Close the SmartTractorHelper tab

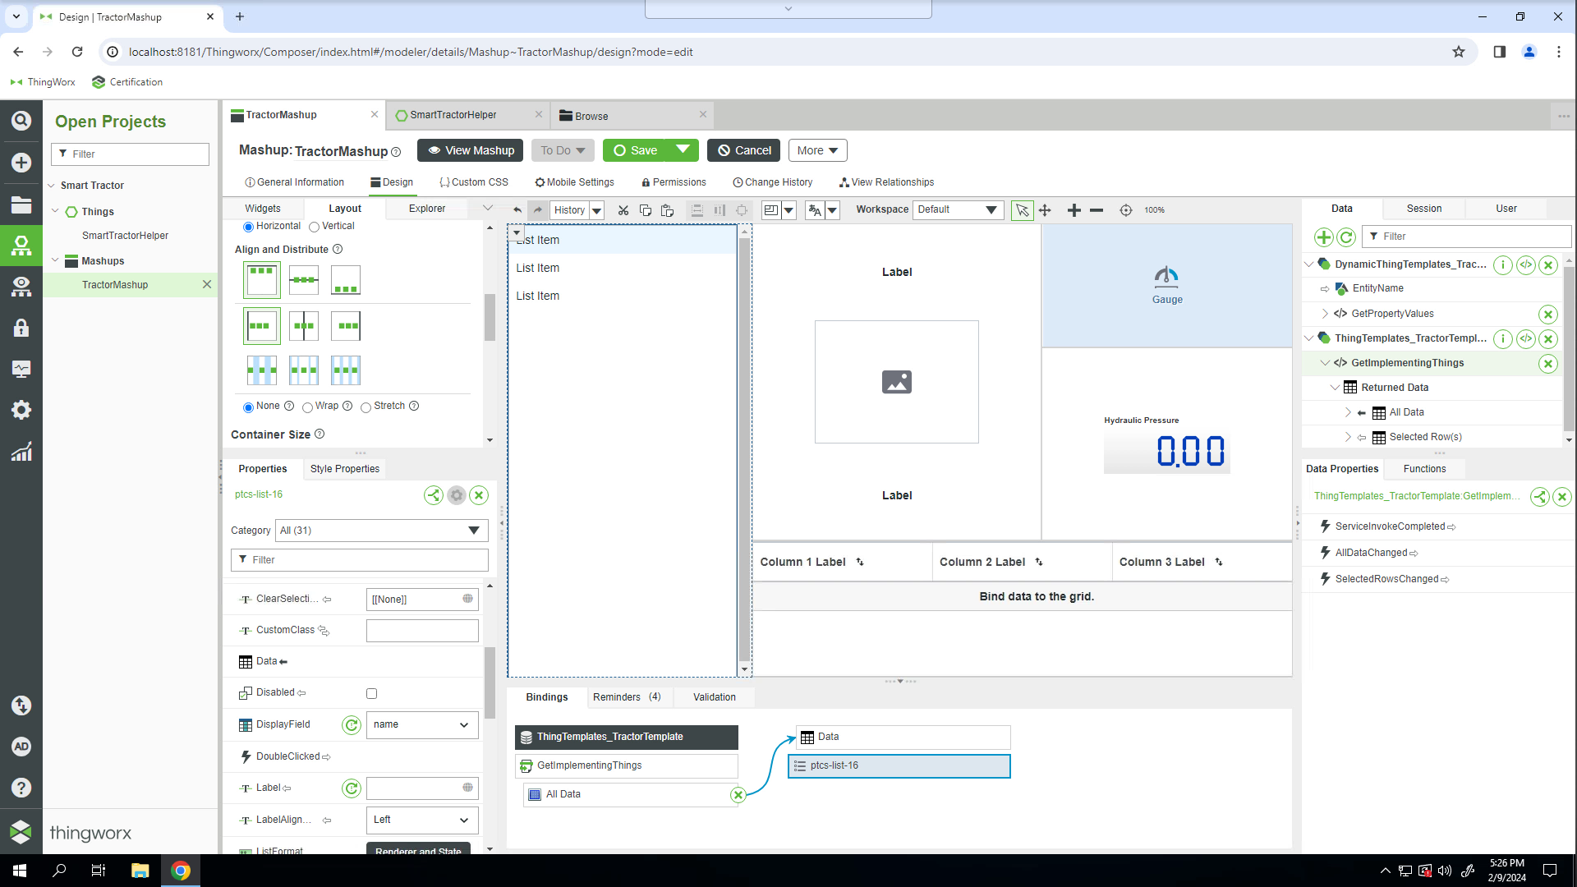[x=539, y=115]
